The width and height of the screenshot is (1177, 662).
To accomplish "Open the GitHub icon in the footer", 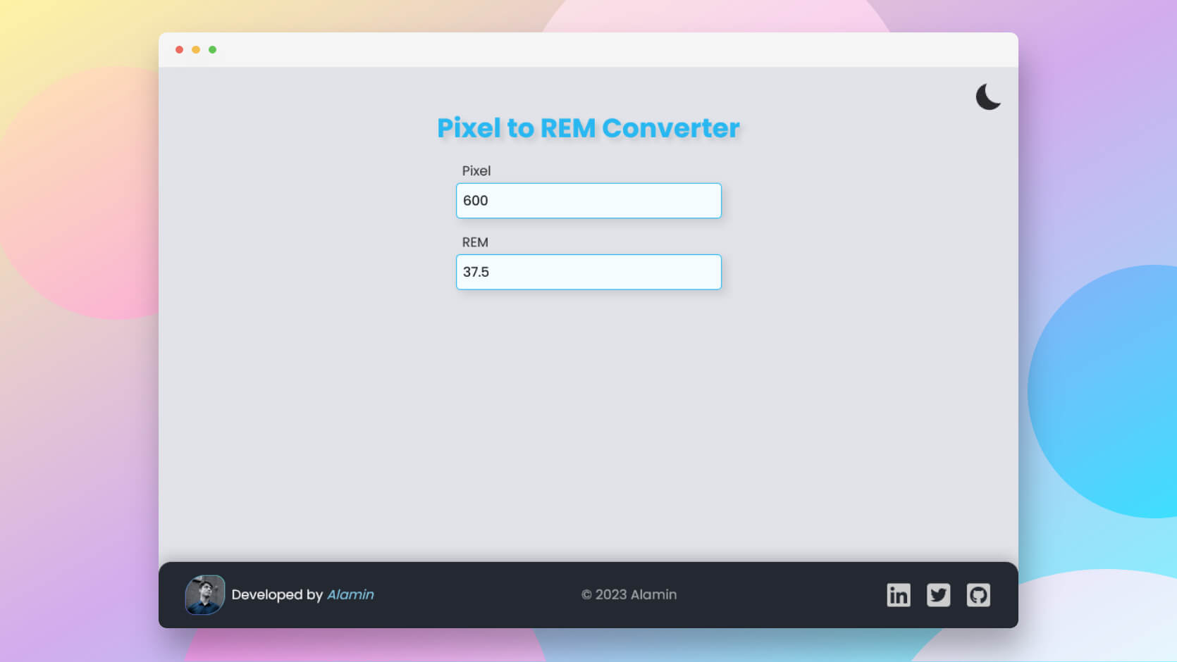I will pyautogui.click(x=979, y=595).
